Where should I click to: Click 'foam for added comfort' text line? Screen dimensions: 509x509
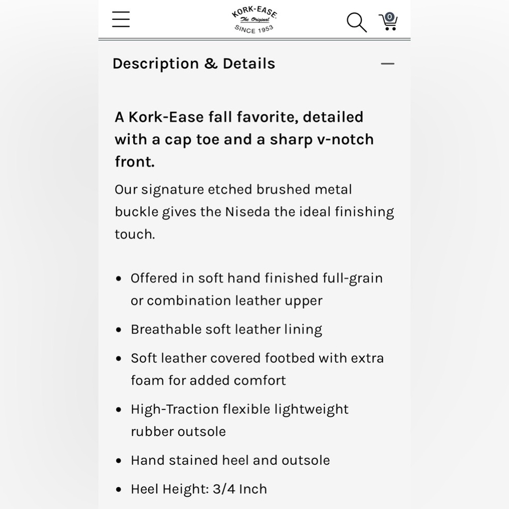coord(208,380)
